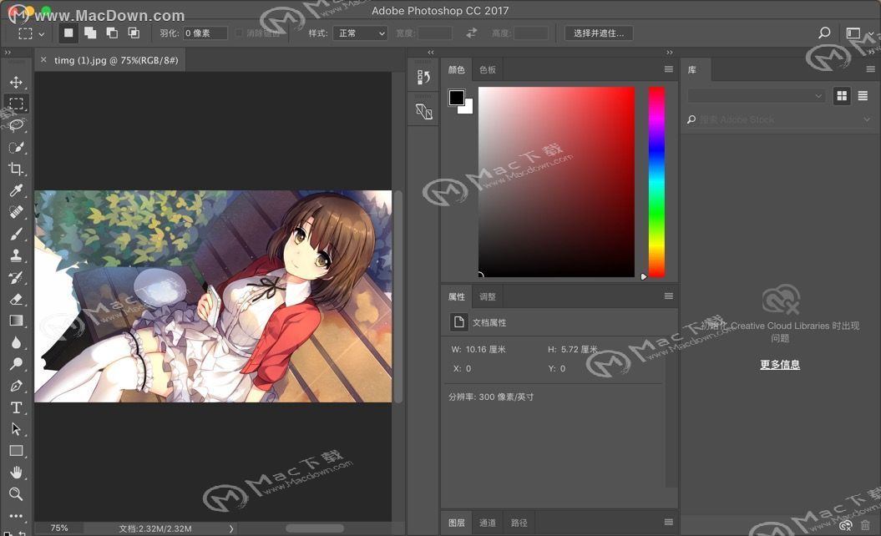
Task: Select the History Brush tool
Action: click(x=16, y=277)
